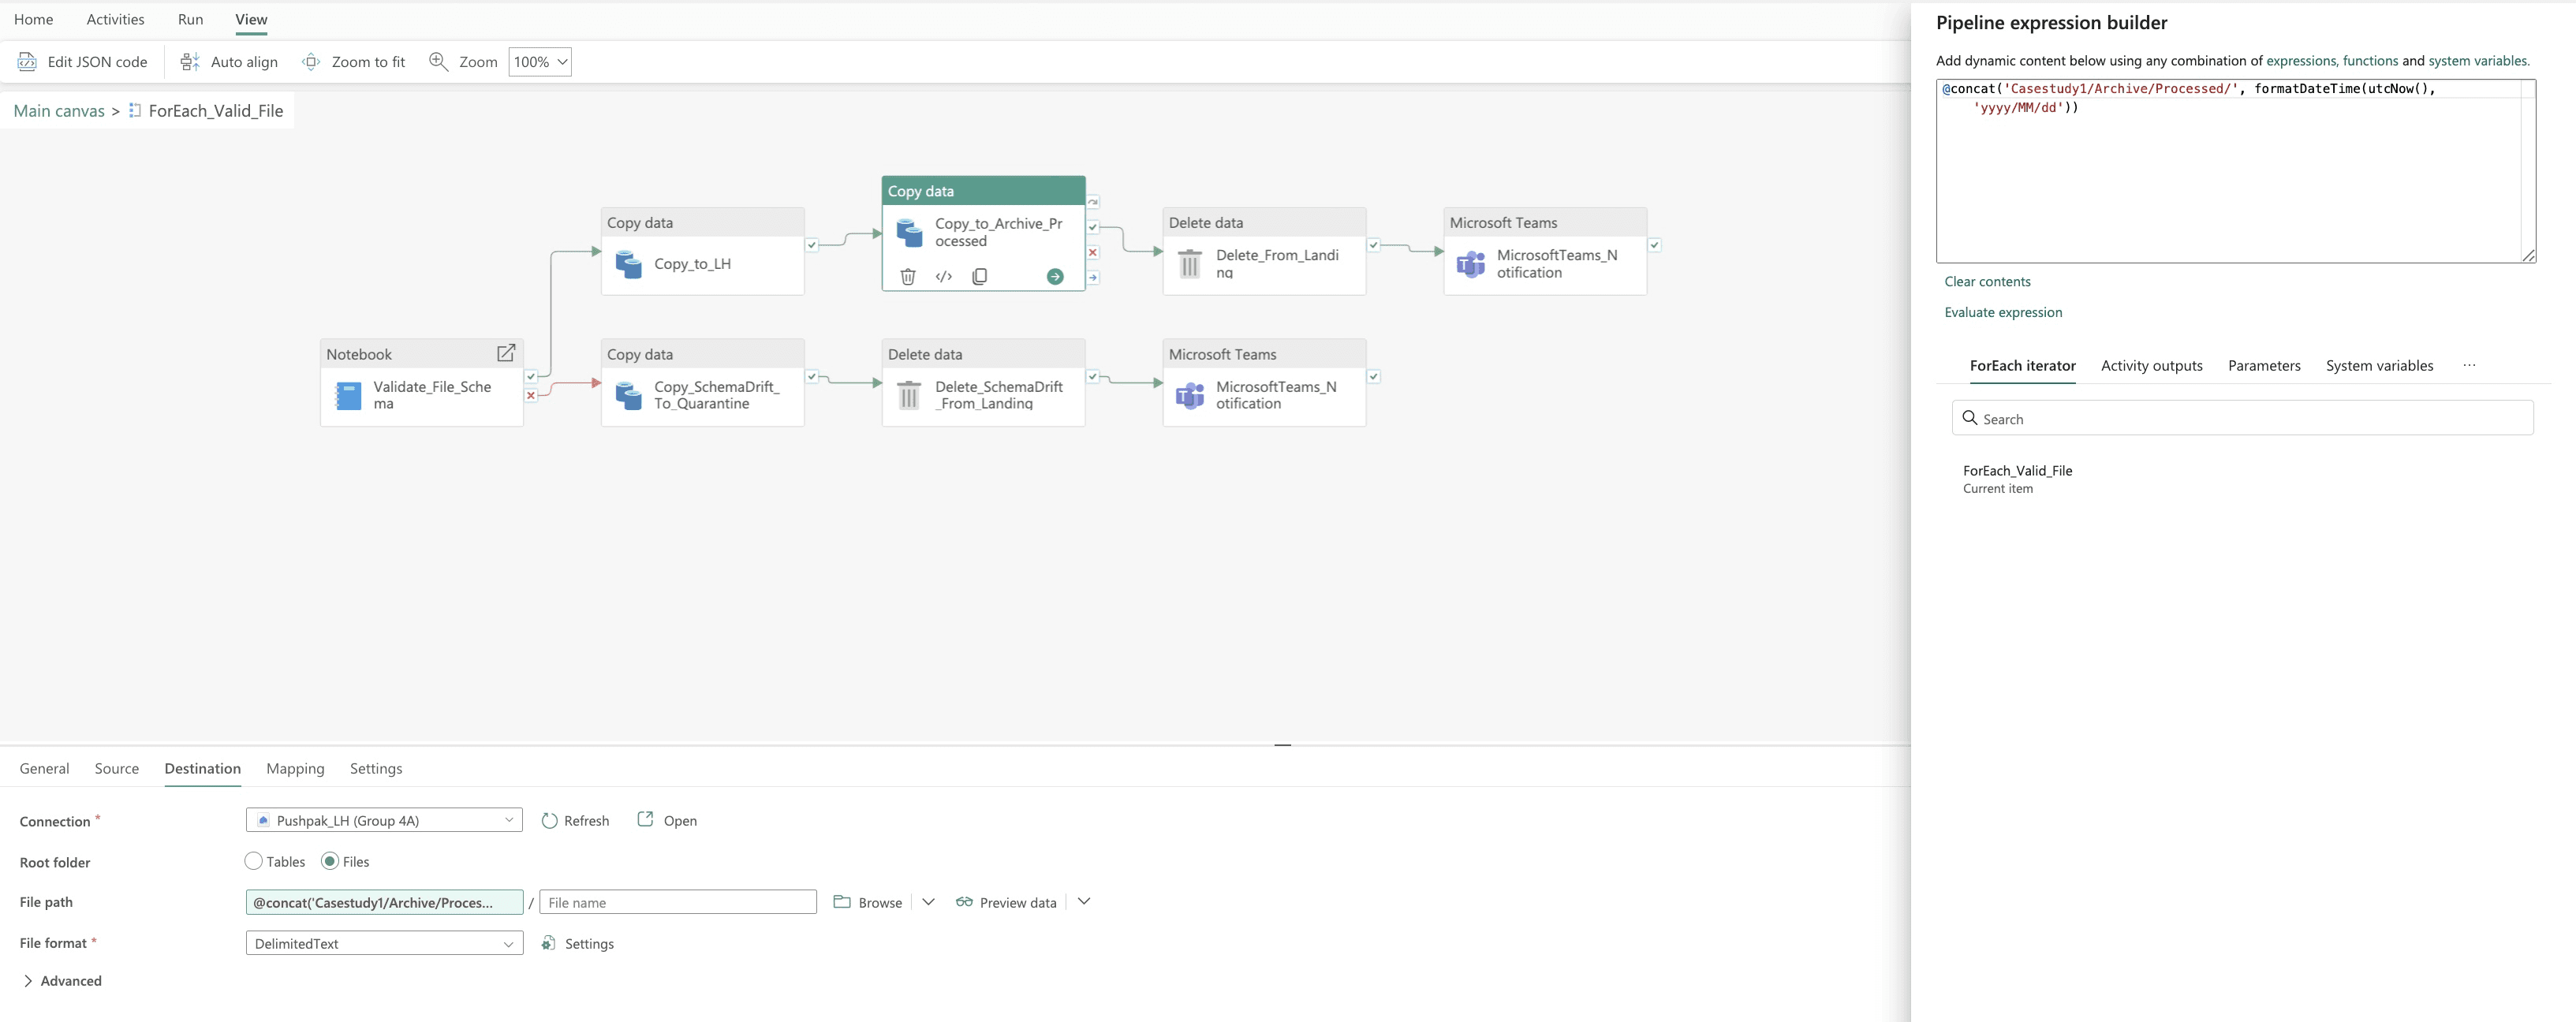Click the success checkmark on Copy_to_LH
The height and width of the screenshot is (1022, 2576).
click(x=812, y=245)
